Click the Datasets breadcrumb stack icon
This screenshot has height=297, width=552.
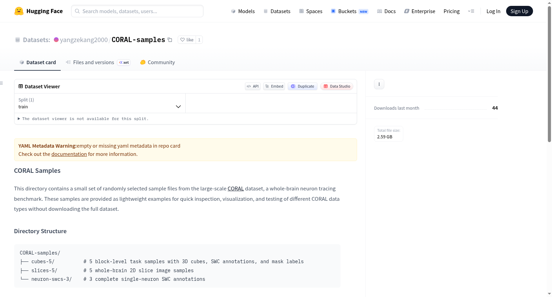18,40
